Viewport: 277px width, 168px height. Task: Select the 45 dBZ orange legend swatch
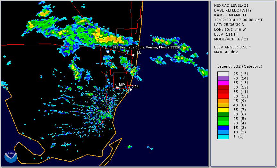[x=223, y=101]
